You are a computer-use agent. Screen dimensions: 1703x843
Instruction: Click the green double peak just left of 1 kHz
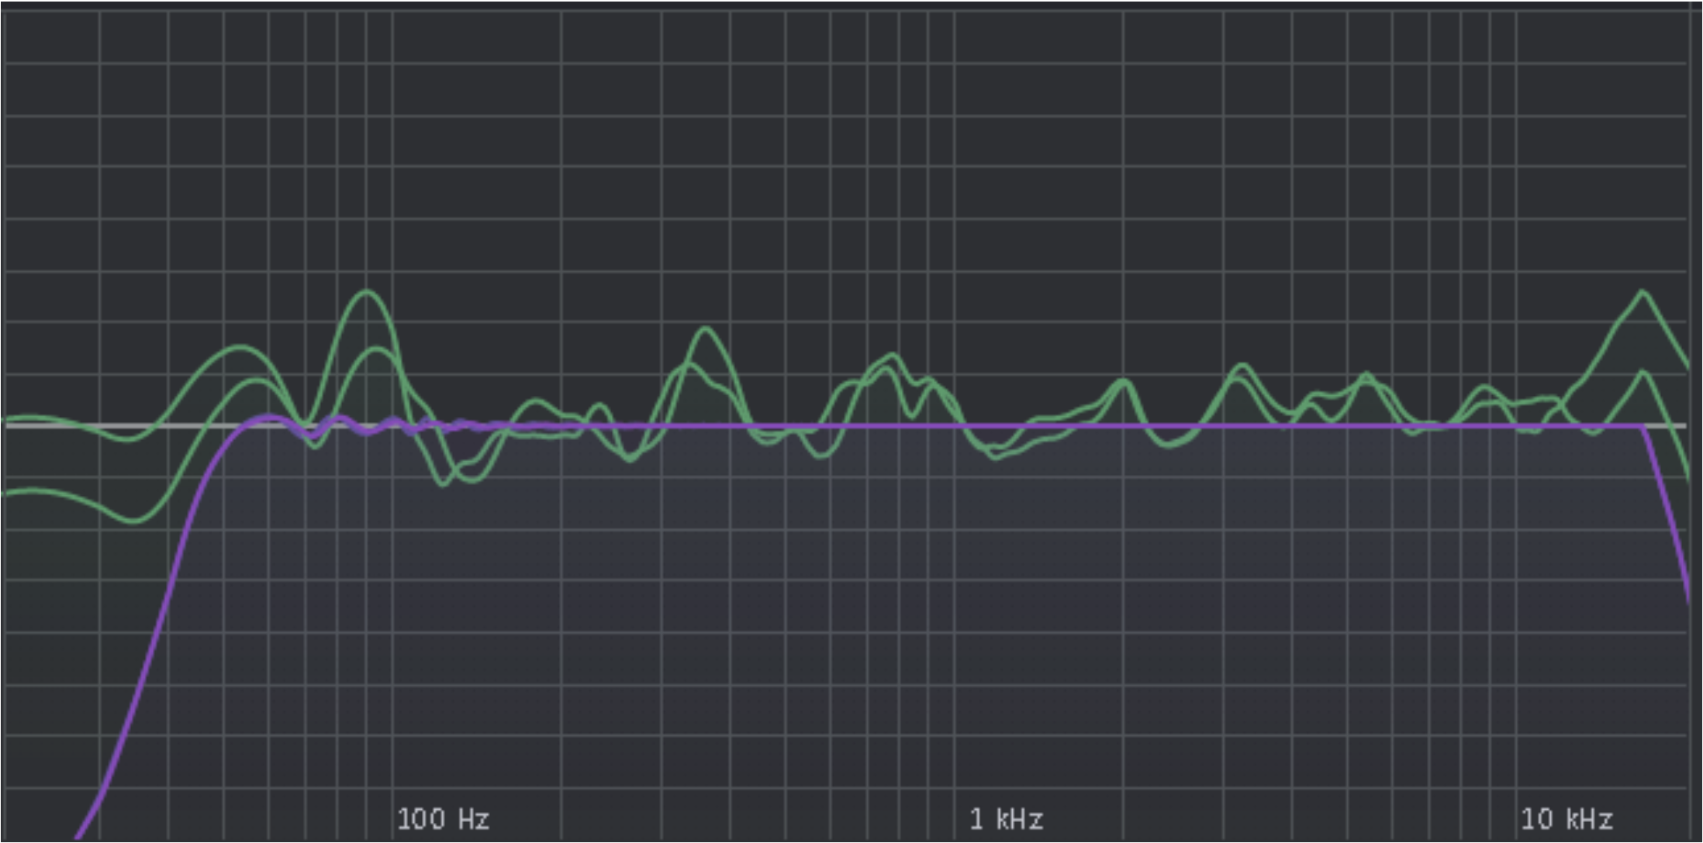click(892, 356)
